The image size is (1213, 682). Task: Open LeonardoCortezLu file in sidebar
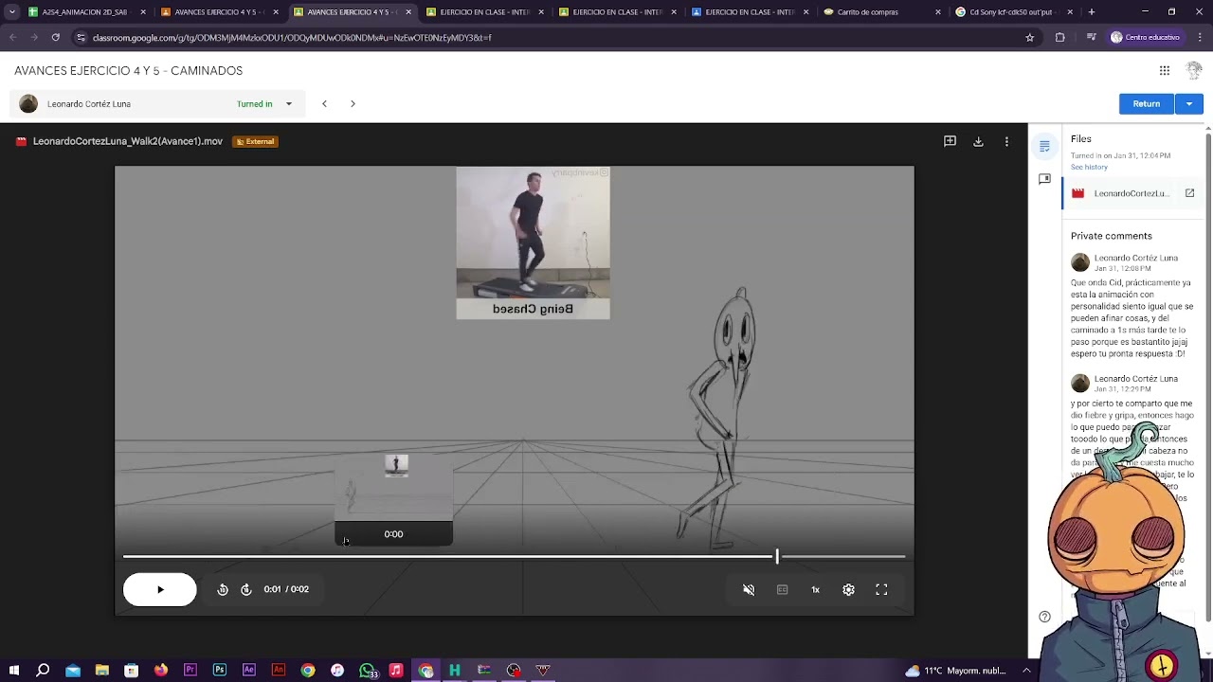coord(1131,193)
